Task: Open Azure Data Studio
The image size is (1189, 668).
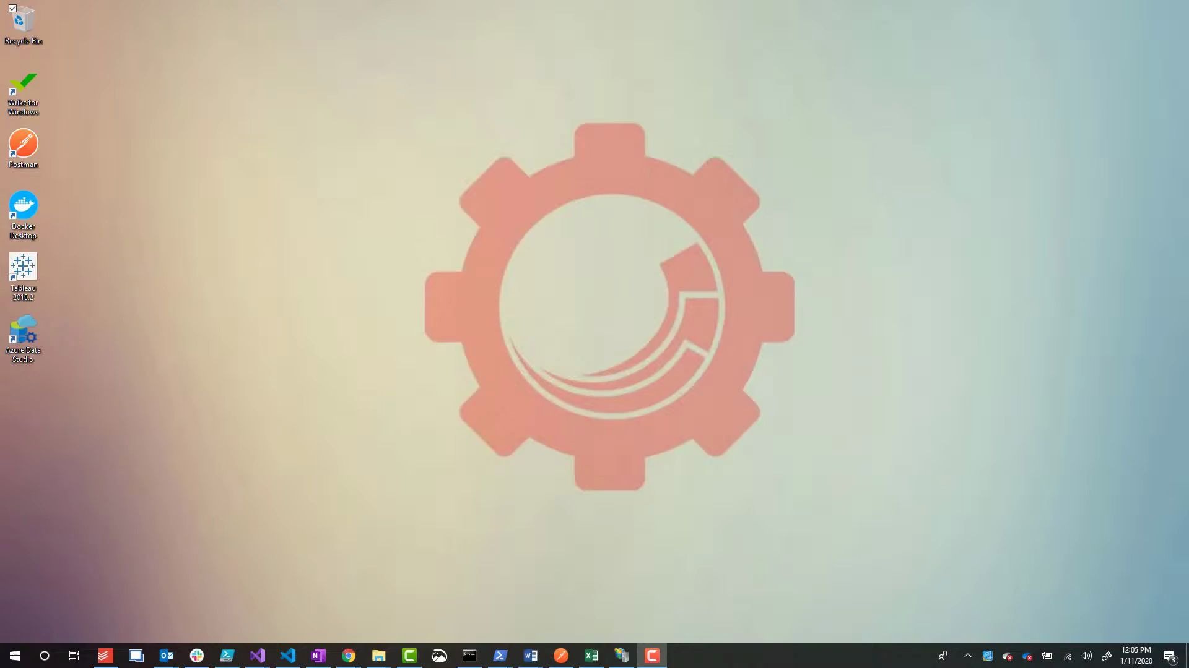Action: coord(23,331)
